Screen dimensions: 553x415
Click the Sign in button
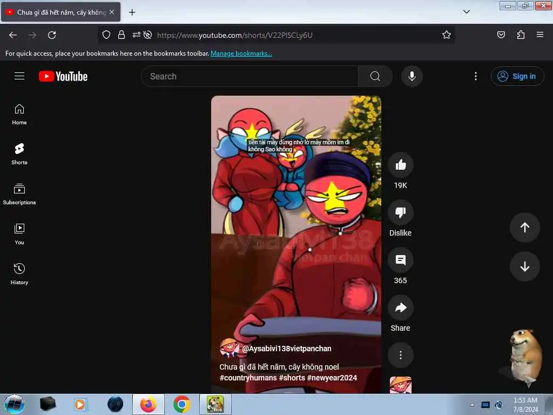(x=517, y=76)
